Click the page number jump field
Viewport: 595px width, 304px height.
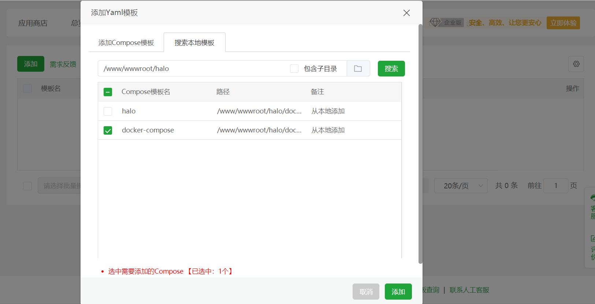pos(555,186)
